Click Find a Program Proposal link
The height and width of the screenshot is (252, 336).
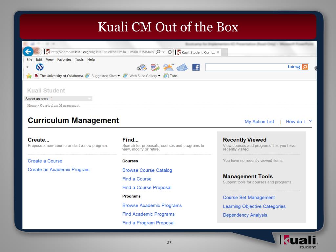pos(149,223)
